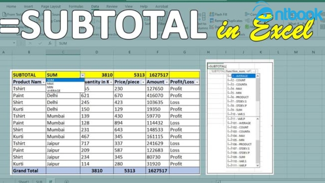Click amount cell 416070
The height and width of the screenshot is (183, 325).
[x=158, y=96]
